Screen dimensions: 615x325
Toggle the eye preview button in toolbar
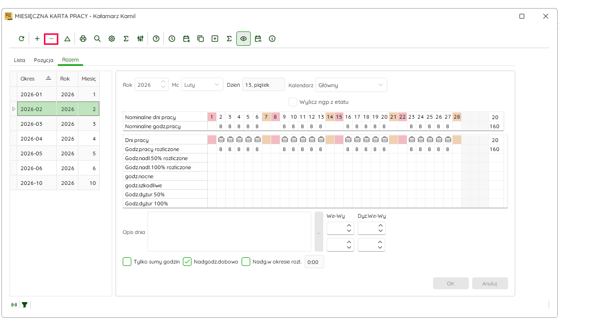244,39
